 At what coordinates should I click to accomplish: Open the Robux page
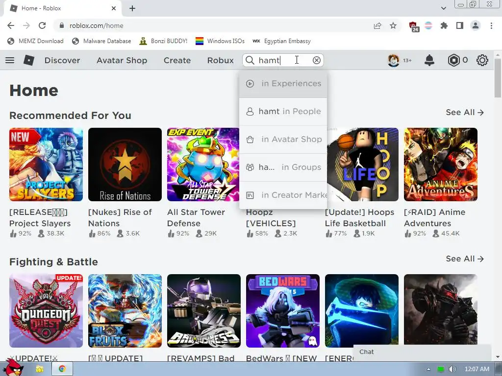(220, 60)
